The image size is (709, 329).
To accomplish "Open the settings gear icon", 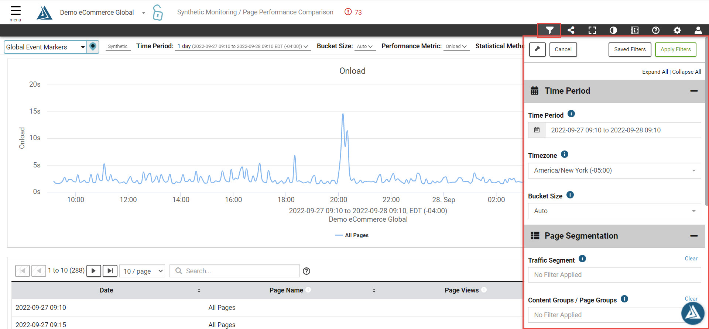I will (677, 30).
